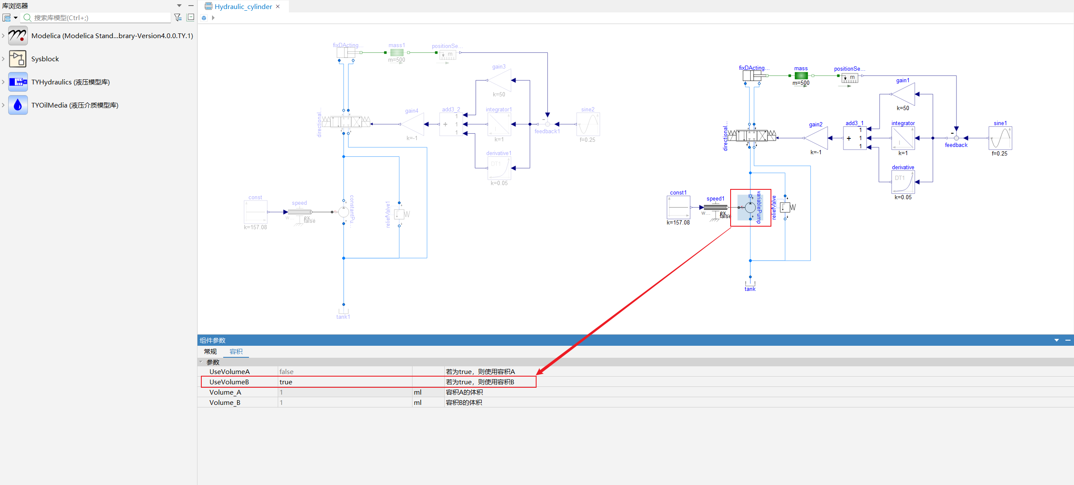
Task: Click the add3_1 summation block
Action: (x=855, y=138)
